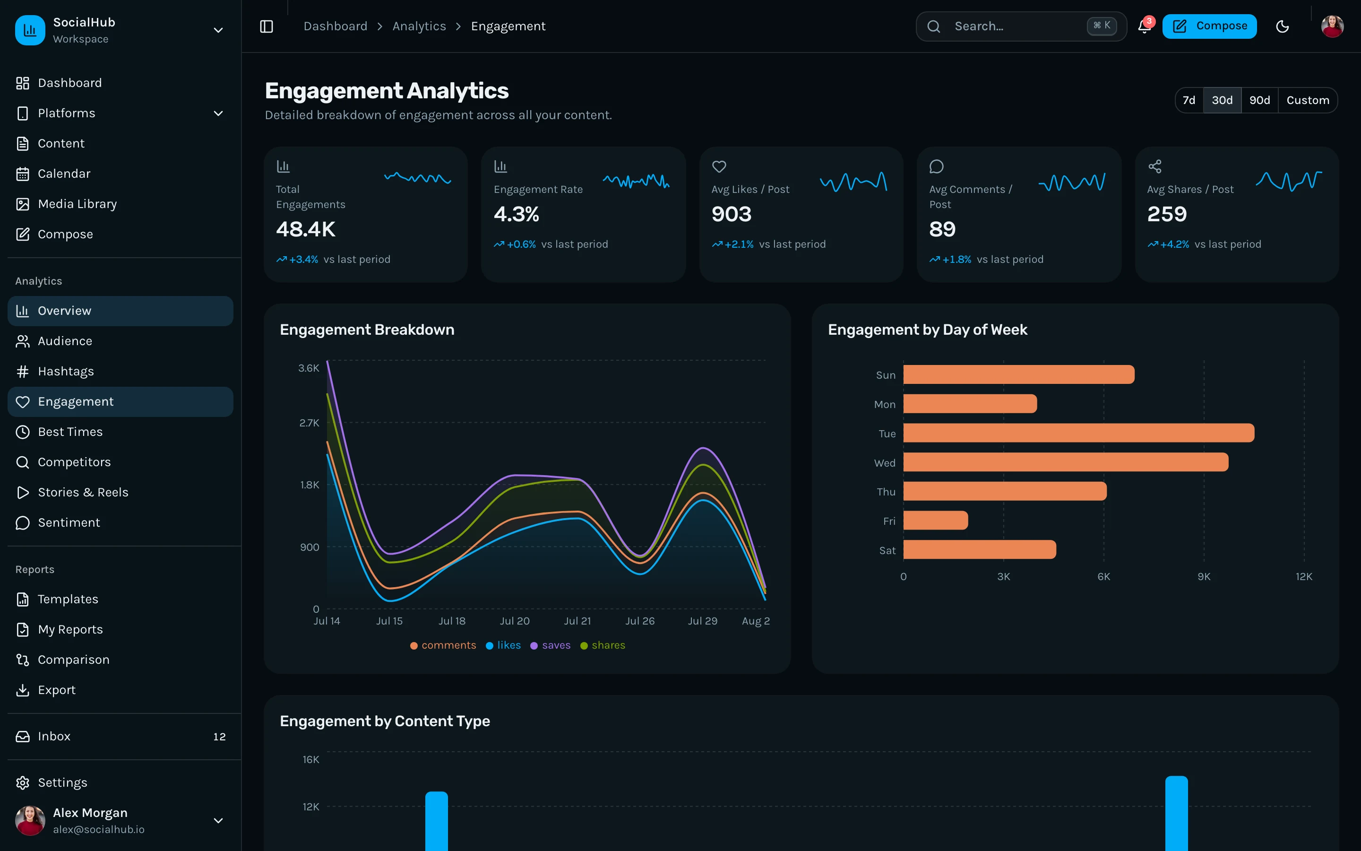1361x851 pixels.
Task: Click the Sun bar in day chart
Action: (x=1019, y=374)
